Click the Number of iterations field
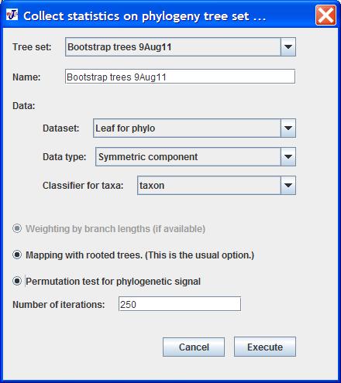 (x=180, y=304)
